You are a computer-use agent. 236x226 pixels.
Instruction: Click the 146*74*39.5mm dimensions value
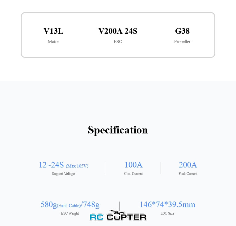click(167, 205)
